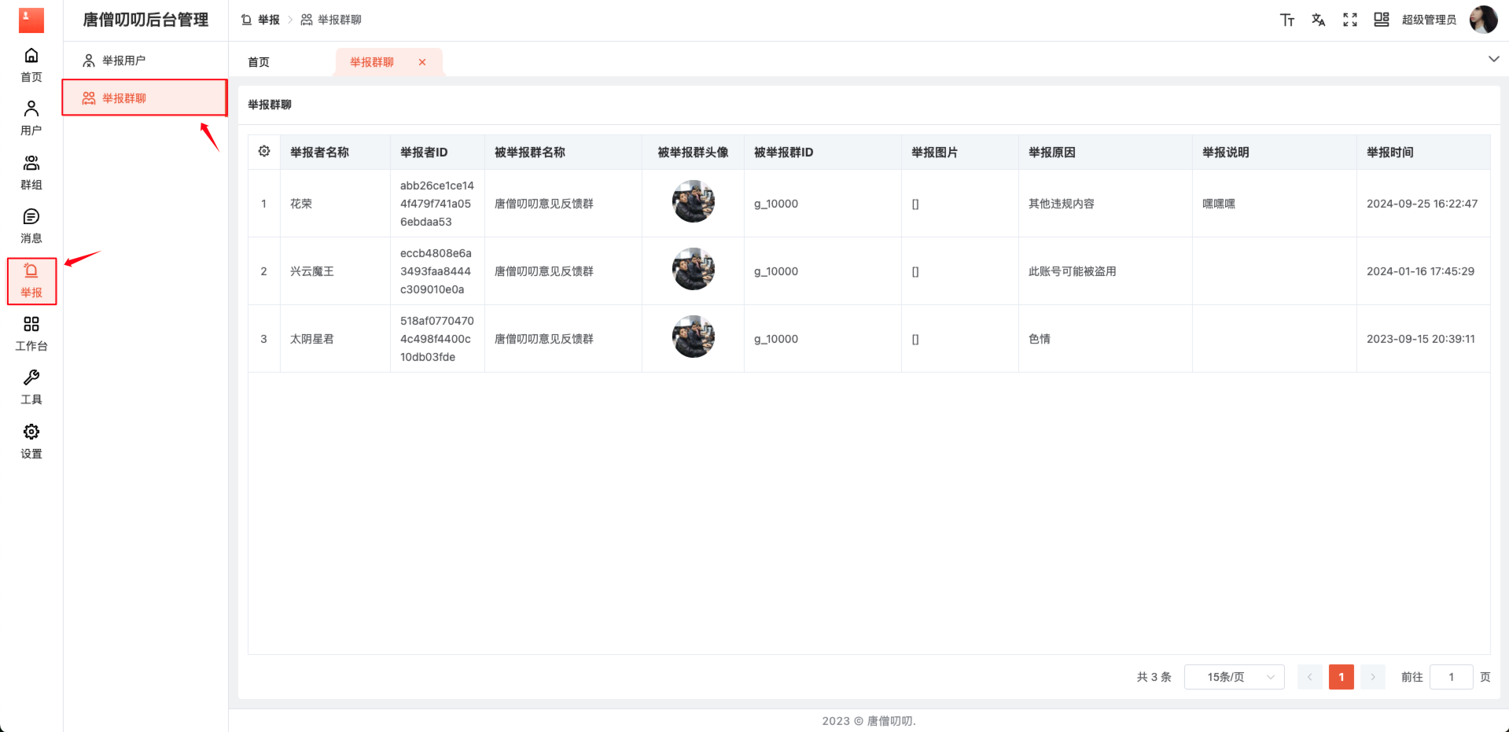Screen dimensions: 1509x732
Task: Open the 举报 section in the left sidebar
Action: (31, 281)
